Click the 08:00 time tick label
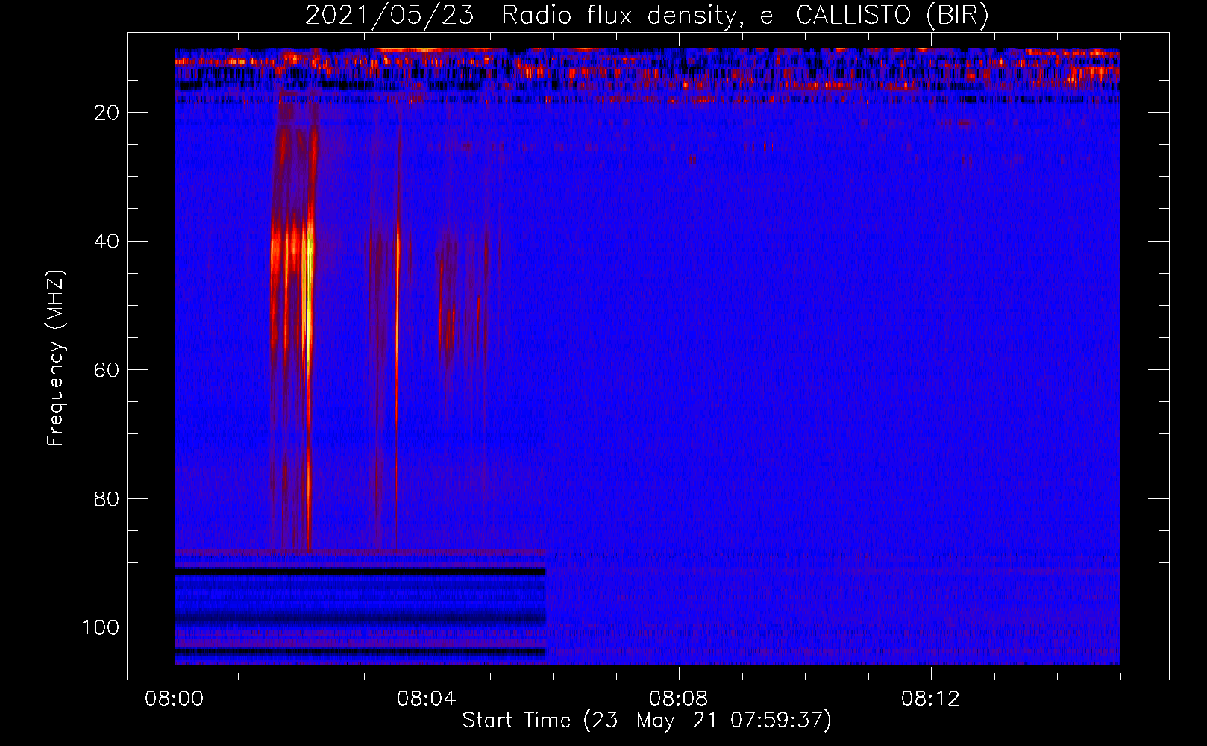The image size is (1207, 746). pos(175,699)
